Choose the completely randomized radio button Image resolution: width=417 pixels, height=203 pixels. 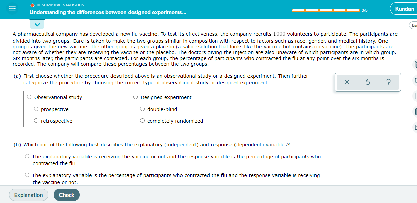(x=142, y=120)
